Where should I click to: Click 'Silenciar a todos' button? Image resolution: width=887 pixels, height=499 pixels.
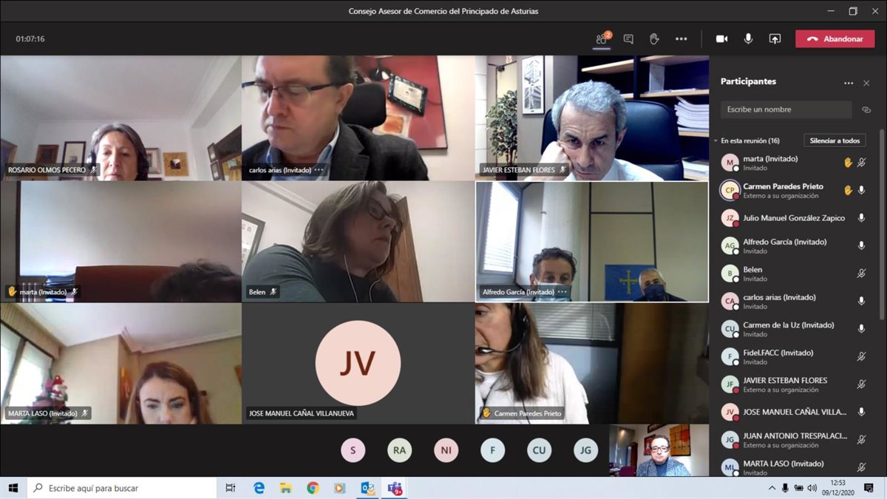click(x=835, y=140)
